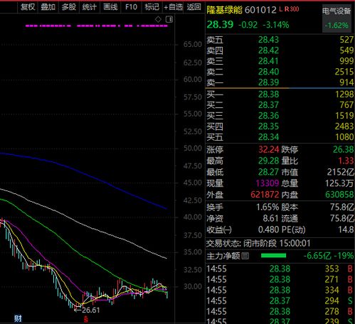Screen dimensions: 355x324
Task: Click the 财 marker on chart bottom
Action: pos(18,318)
